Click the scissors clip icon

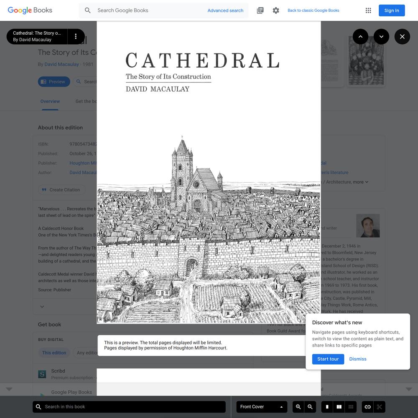tap(380, 407)
